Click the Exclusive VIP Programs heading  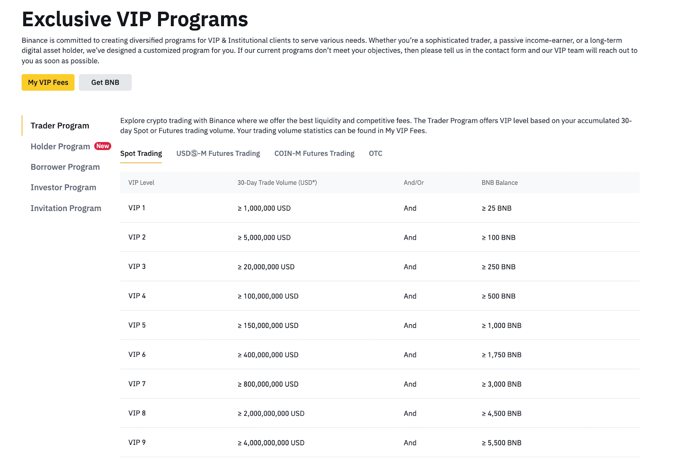click(x=135, y=19)
